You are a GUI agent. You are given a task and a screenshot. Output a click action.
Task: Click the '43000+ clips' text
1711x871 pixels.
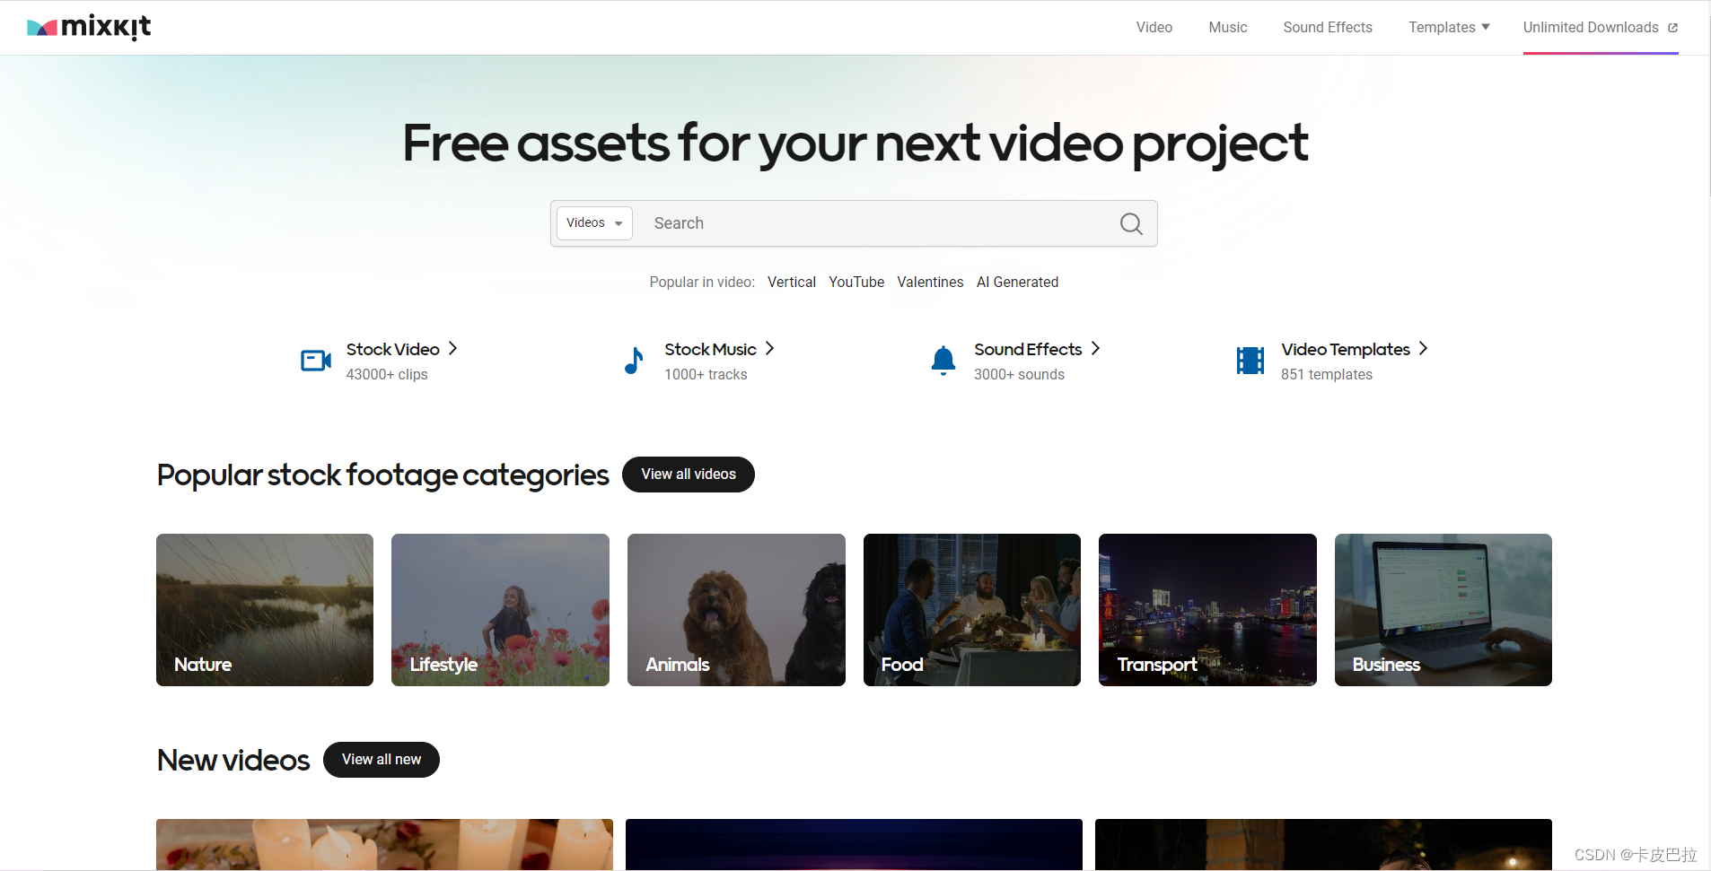coord(387,375)
